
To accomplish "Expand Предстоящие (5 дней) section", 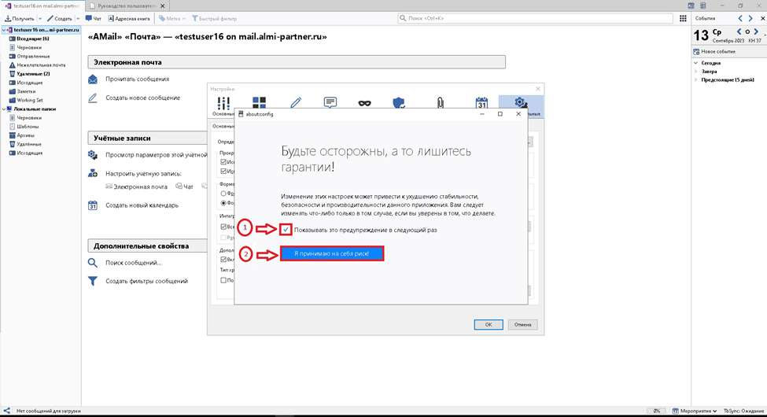I will click(695, 79).
